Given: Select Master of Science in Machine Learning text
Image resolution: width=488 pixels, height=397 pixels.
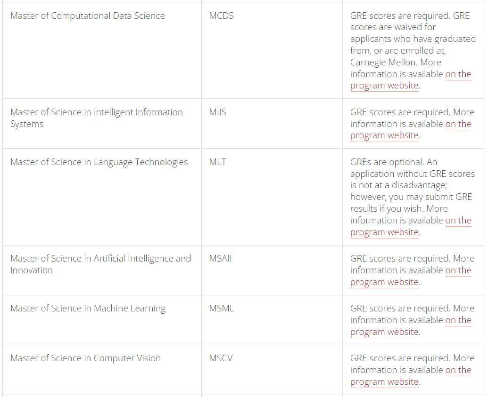Looking at the screenshot, I should click(x=88, y=309).
